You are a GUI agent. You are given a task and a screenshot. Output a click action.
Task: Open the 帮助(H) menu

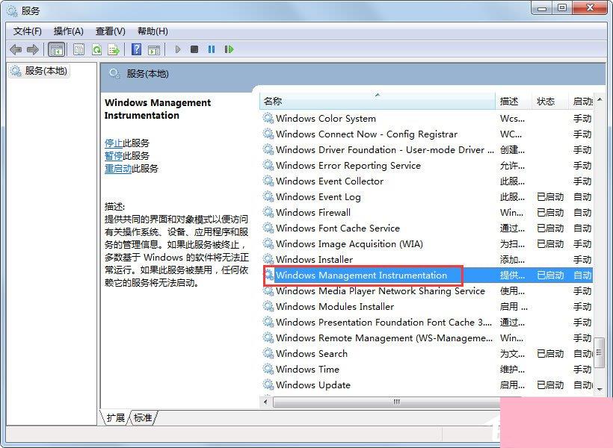pyautogui.click(x=153, y=31)
